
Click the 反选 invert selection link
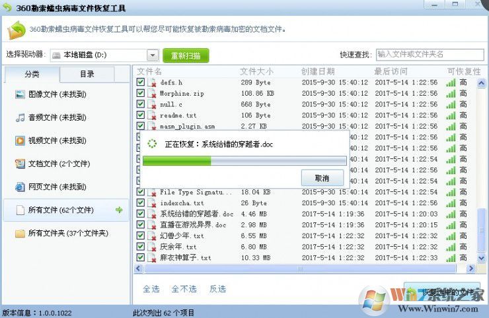(x=217, y=289)
